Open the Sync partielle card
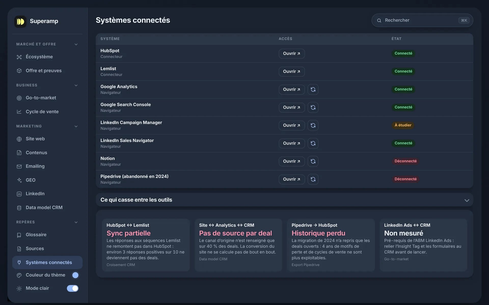The image size is (489, 305). 146,245
